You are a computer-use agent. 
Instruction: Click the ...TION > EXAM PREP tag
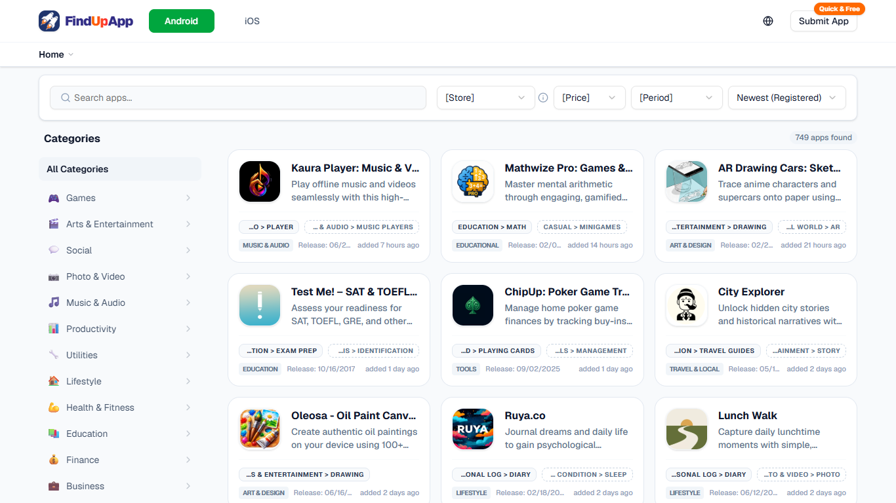pyautogui.click(x=281, y=350)
